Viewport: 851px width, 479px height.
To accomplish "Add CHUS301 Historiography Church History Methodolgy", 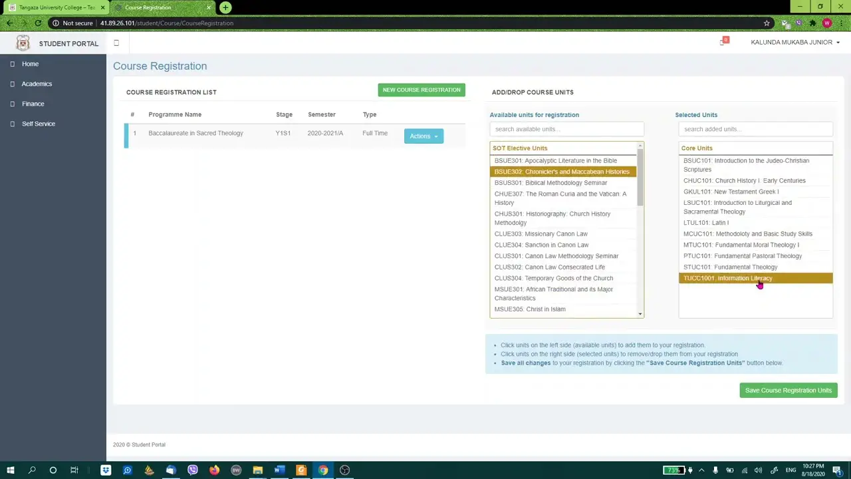I will [563, 218].
